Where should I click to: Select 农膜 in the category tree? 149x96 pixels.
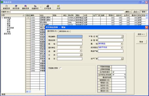coord(9,26)
